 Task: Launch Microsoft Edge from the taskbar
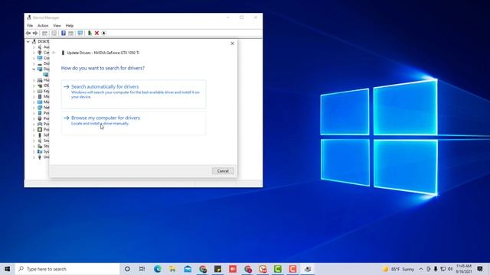(158, 269)
